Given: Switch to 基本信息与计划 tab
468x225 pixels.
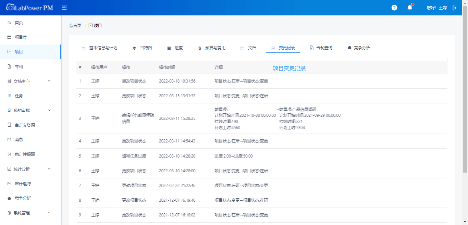Looking at the screenshot, I should click(x=100, y=48).
